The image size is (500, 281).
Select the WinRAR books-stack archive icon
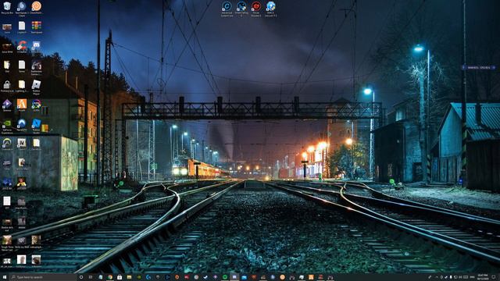37,27
